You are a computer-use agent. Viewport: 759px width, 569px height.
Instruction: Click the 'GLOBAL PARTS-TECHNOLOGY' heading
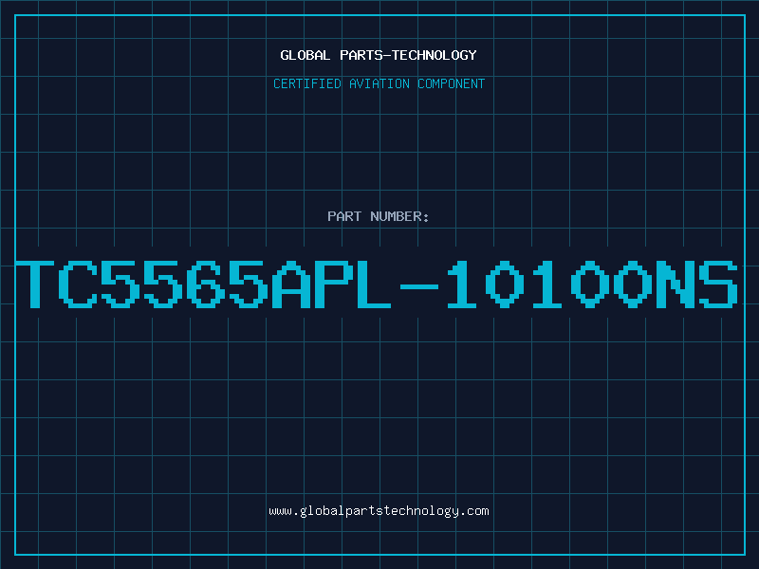coord(379,55)
